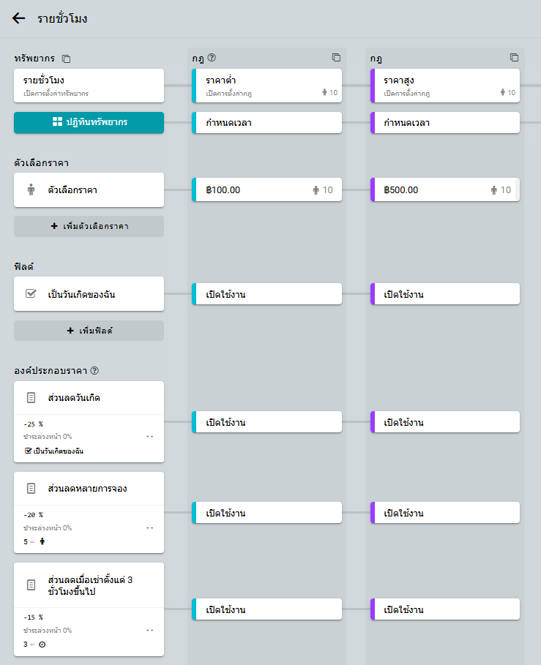Go back using the arrow beside รายชั่วโมง title
The image size is (541, 665).
click(19, 18)
